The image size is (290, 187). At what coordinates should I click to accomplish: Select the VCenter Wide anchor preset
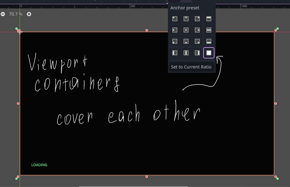pos(186,53)
